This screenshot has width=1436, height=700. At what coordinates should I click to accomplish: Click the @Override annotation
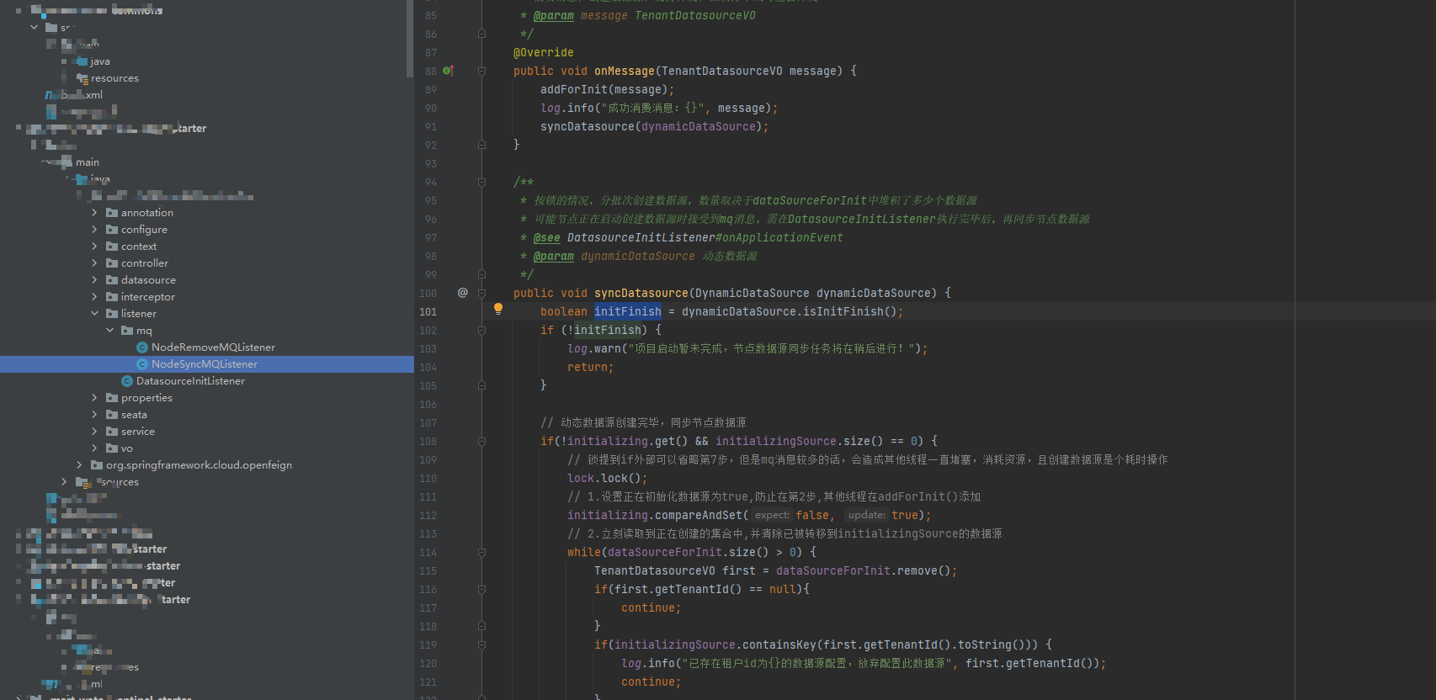(544, 53)
